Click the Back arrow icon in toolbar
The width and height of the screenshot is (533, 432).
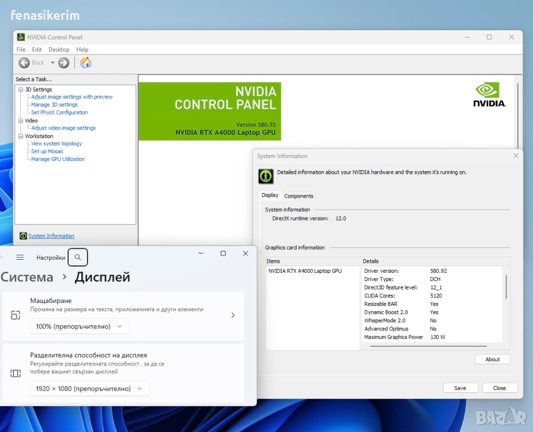[x=24, y=63]
